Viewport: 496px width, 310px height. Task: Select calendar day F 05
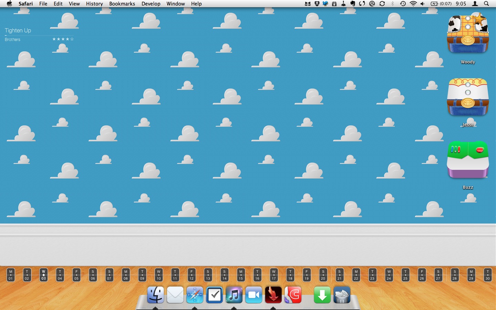(x=76, y=275)
